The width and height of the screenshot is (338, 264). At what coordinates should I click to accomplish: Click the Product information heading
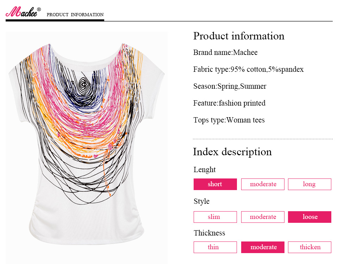pos(239,36)
